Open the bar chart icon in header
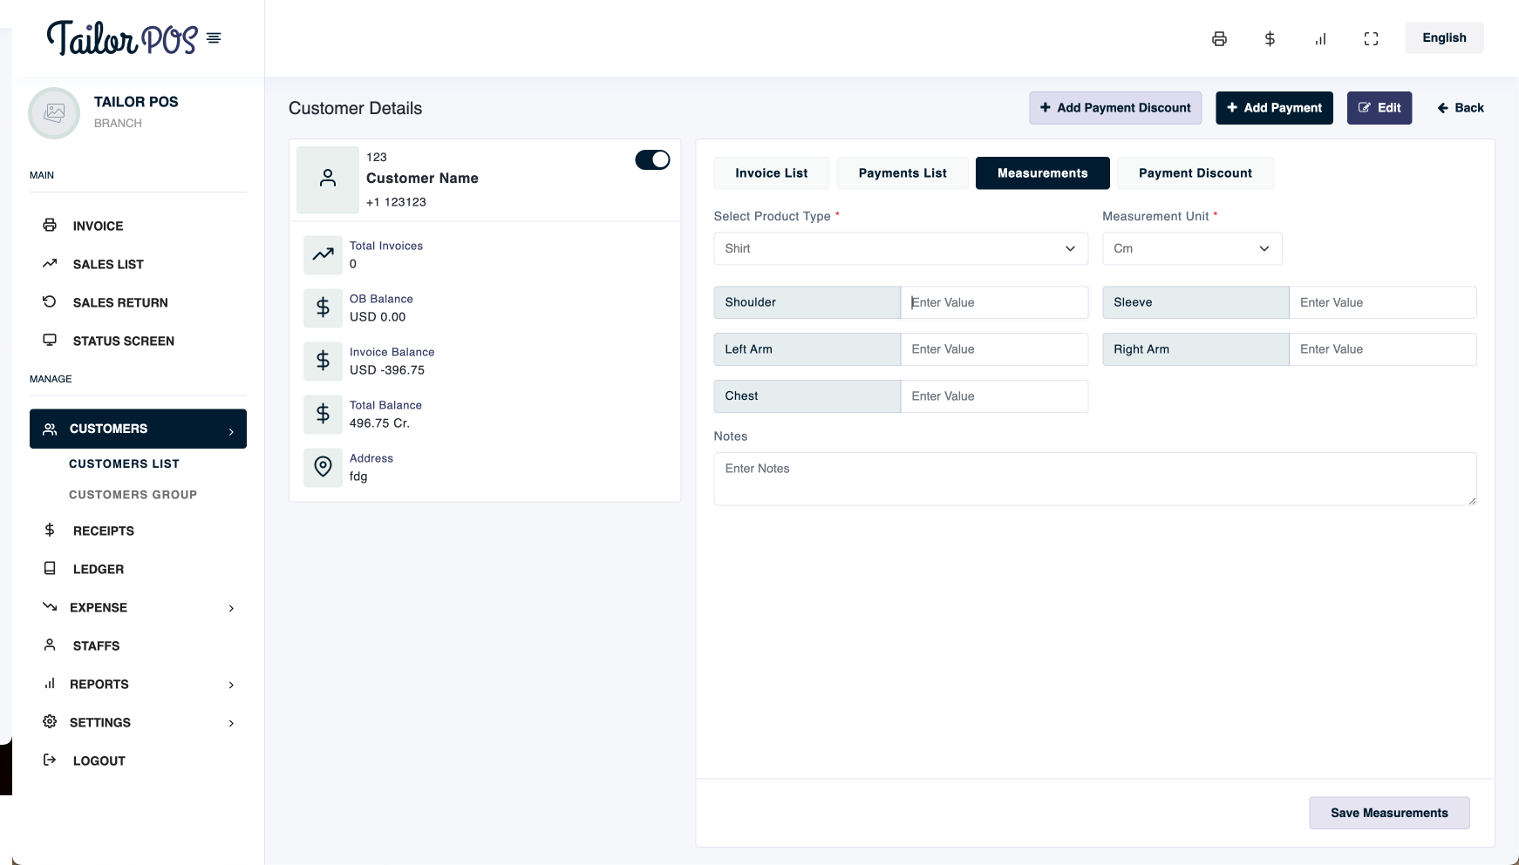The width and height of the screenshot is (1519, 865). [1320, 38]
